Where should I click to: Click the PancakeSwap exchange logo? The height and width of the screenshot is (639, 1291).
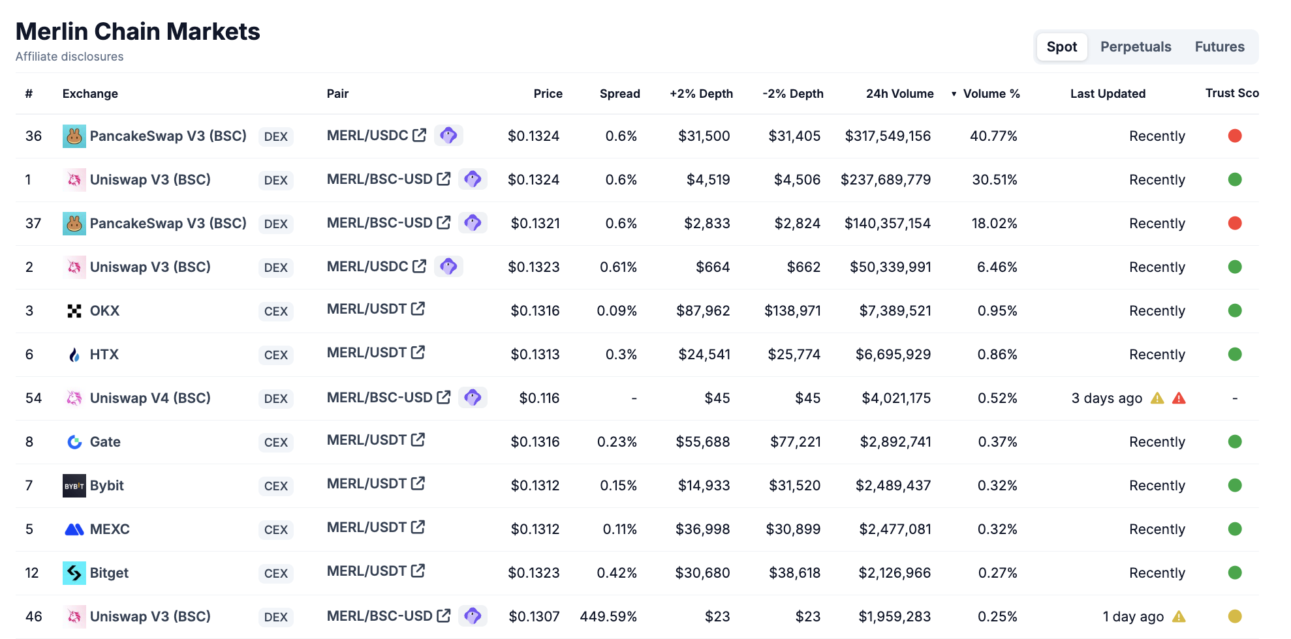click(x=74, y=136)
